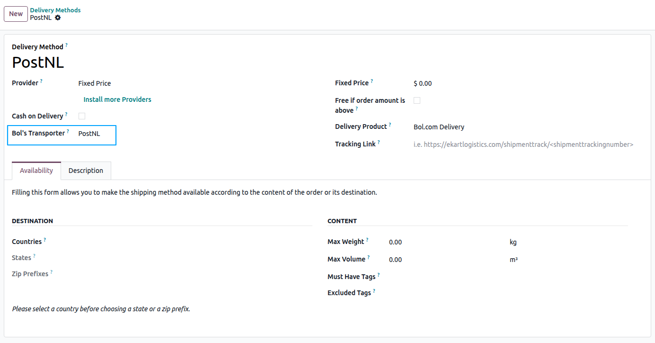
Task: Open the Must Have Tags field
Action: pyautogui.click(x=508, y=277)
